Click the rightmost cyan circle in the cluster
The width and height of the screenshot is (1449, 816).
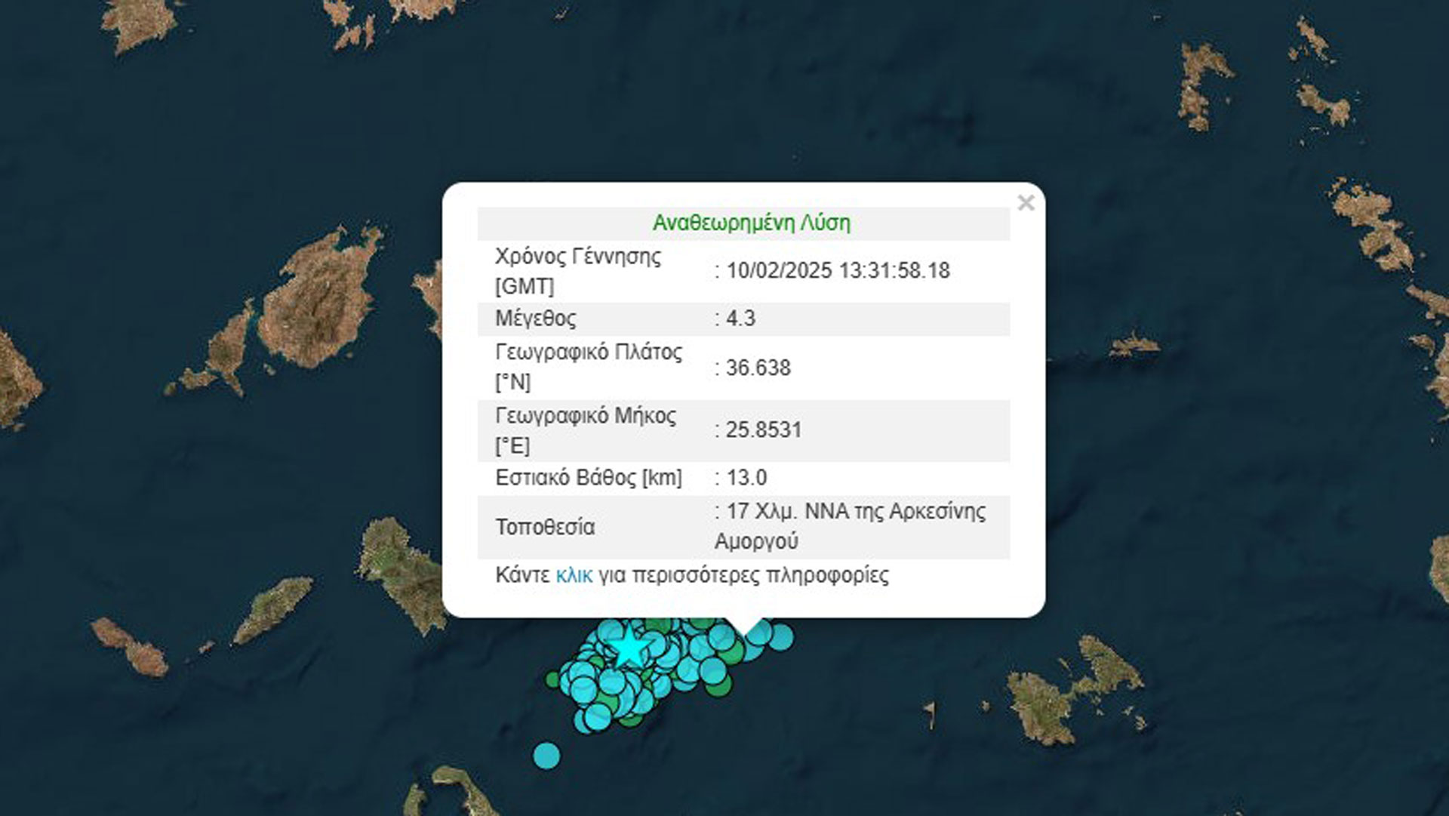point(782,636)
